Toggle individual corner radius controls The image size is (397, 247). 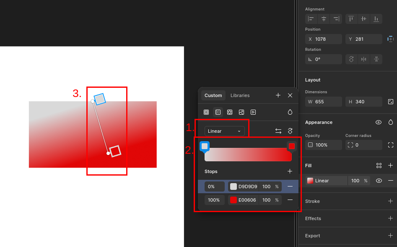pyautogui.click(x=391, y=145)
